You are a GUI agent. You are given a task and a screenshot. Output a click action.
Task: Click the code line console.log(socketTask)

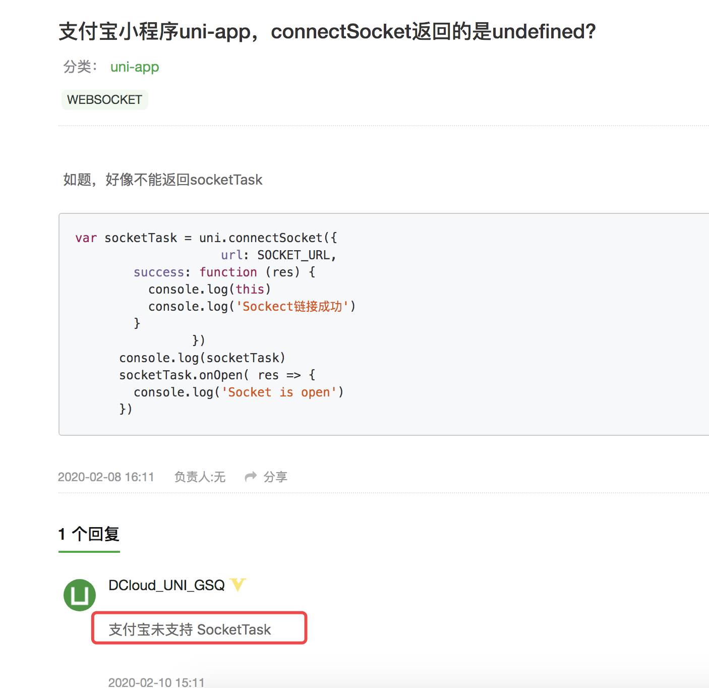pyautogui.click(x=202, y=358)
